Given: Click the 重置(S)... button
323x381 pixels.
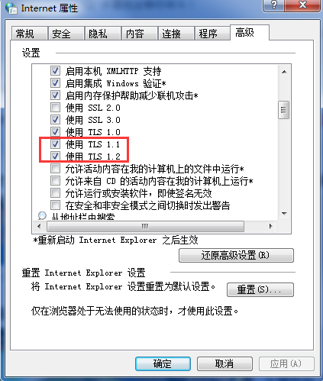Looking at the screenshot, I should (260, 289).
